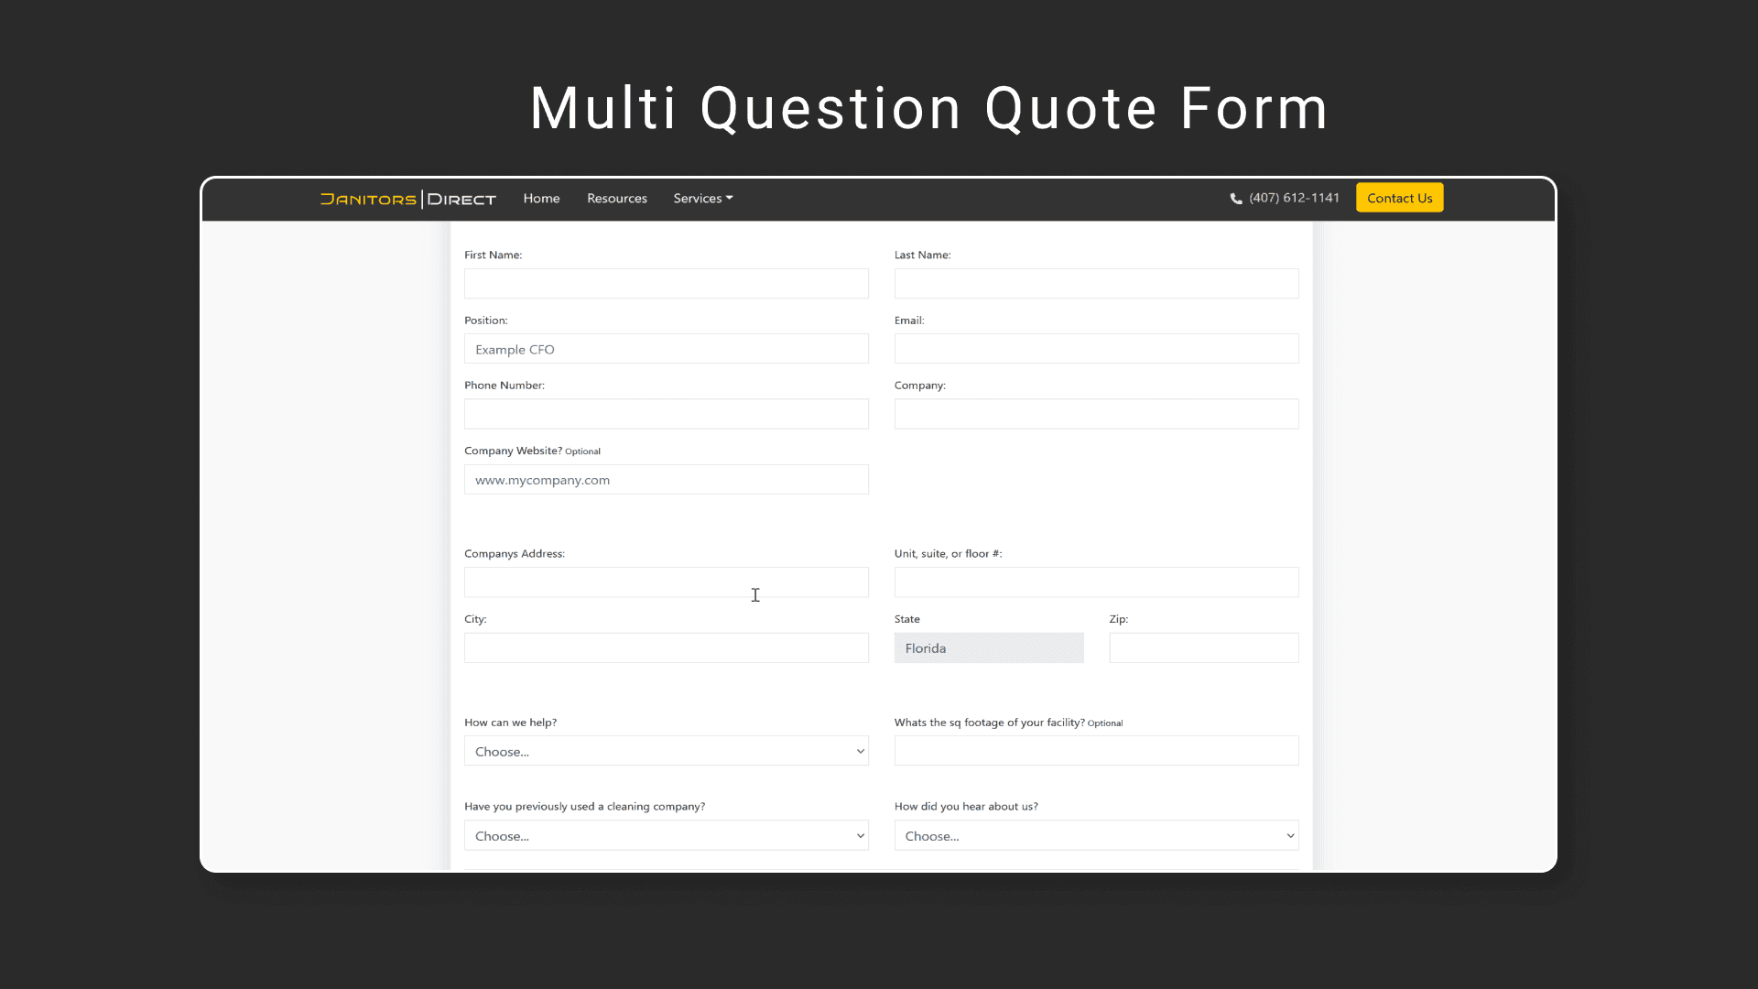Viewport: 1758px width, 989px height.
Task: Call the (407) 612-1141 phone link
Action: [1294, 198]
